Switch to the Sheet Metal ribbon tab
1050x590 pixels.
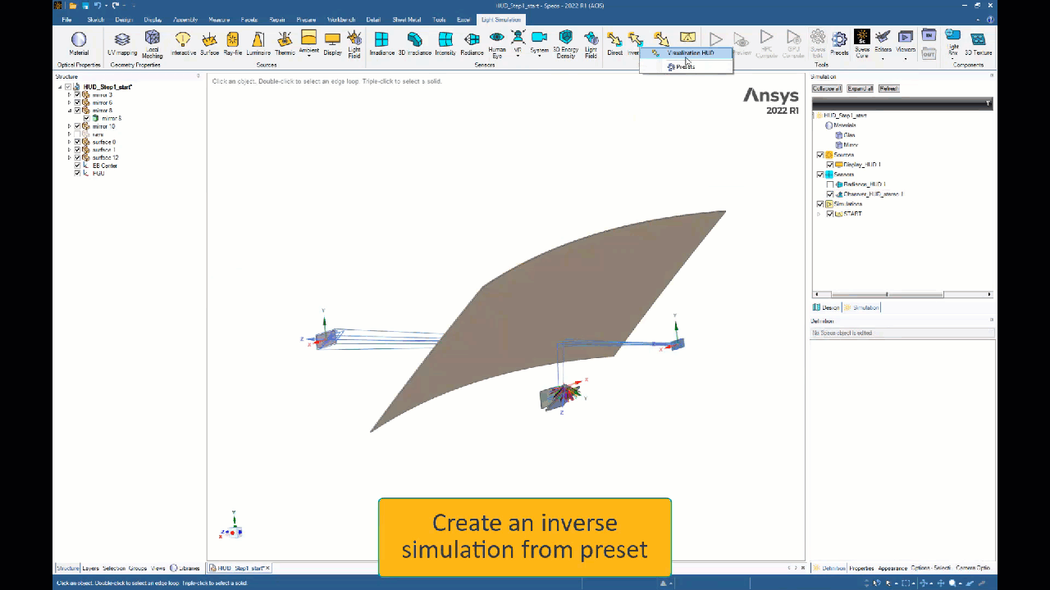click(407, 20)
